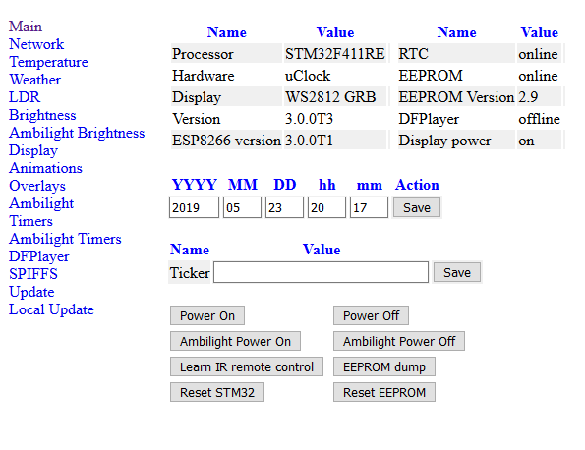The image size is (585, 450).
Task: Click the Reset EEPROM button
Action: [x=384, y=392]
